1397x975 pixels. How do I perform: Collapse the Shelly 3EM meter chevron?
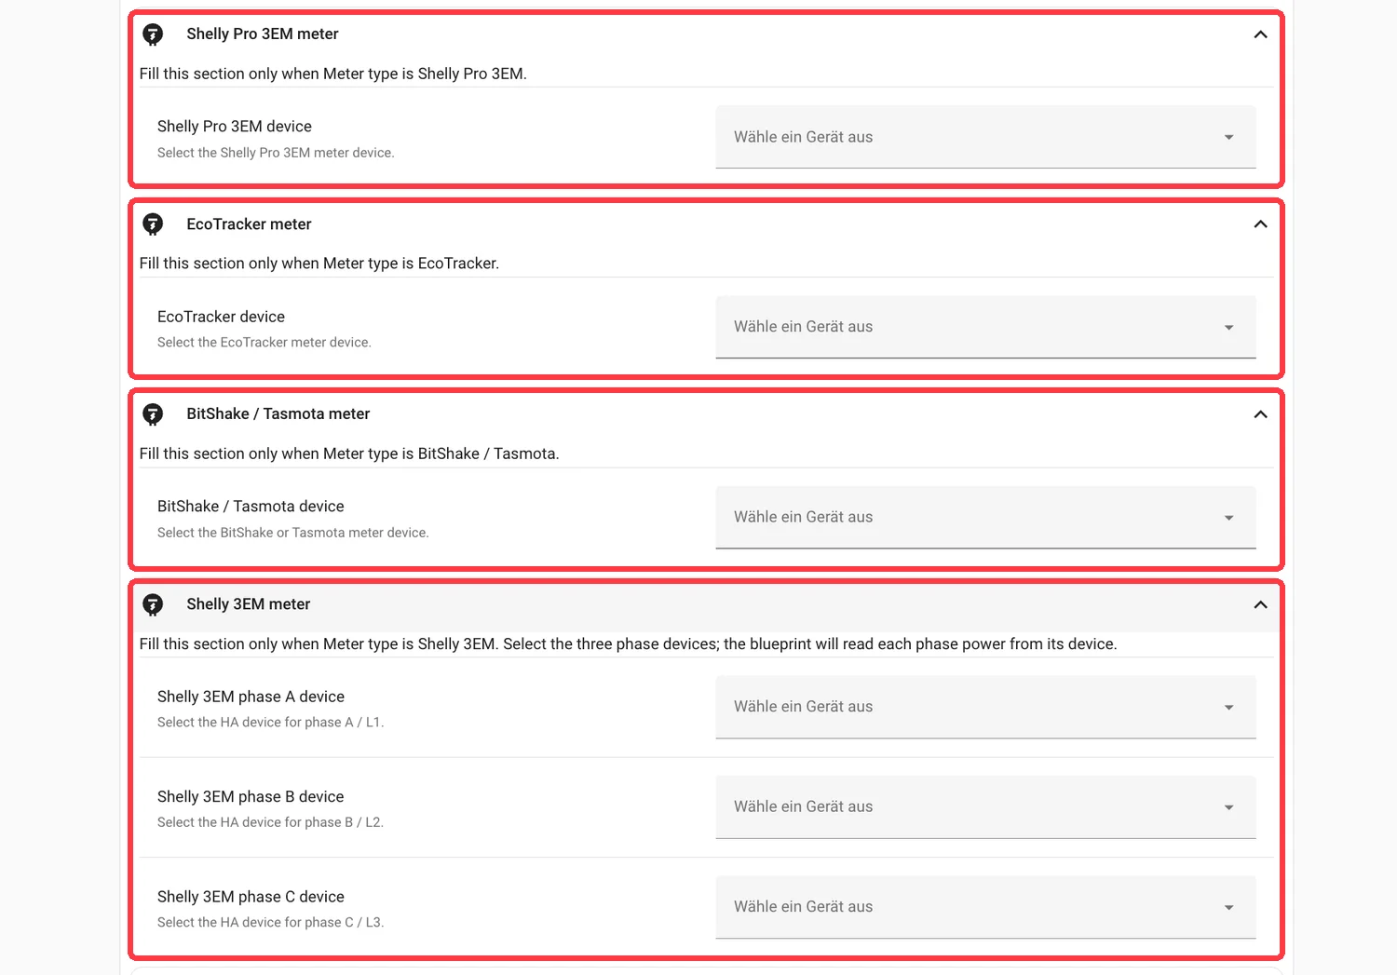pos(1260,604)
